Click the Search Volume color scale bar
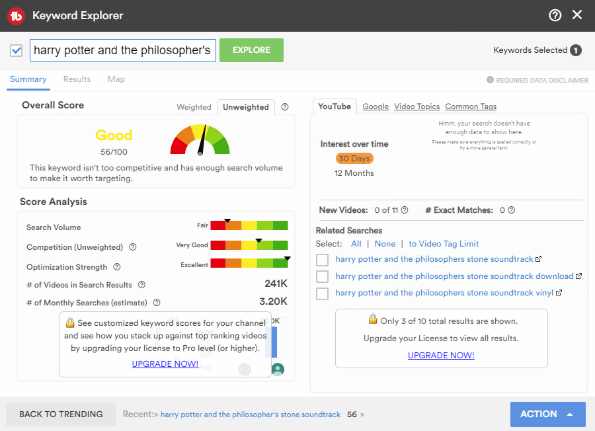 pos(249,225)
